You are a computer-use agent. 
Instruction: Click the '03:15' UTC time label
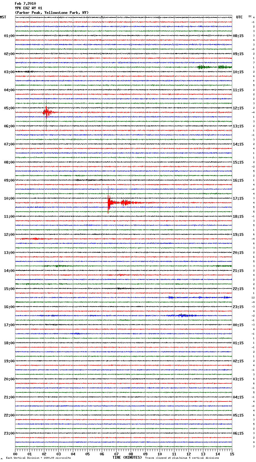[238, 379]
